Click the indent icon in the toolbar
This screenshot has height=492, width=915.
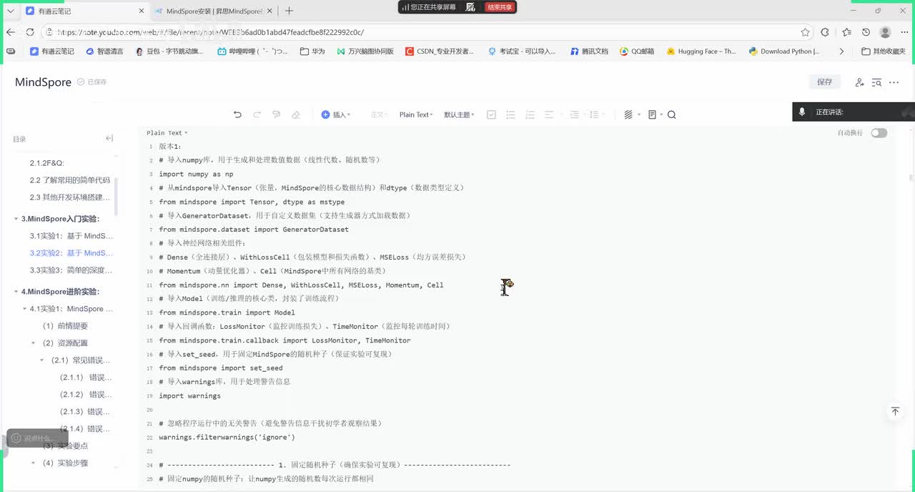tap(575, 114)
